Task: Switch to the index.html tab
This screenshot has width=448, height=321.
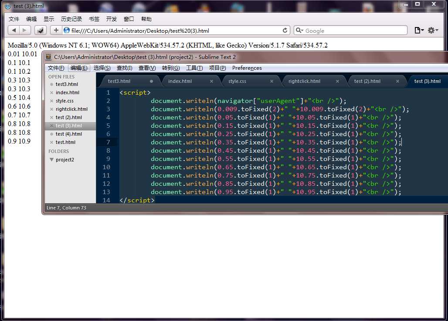Action: pyautogui.click(x=180, y=81)
